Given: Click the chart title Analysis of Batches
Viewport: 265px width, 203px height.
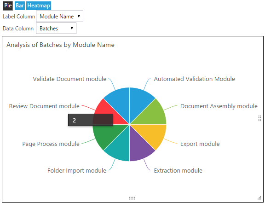Looking at the screenshot, I should pos(61,45).
